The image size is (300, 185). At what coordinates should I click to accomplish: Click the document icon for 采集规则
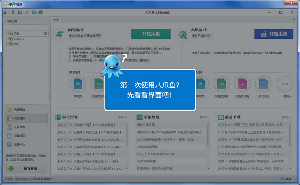pos(10,136)
